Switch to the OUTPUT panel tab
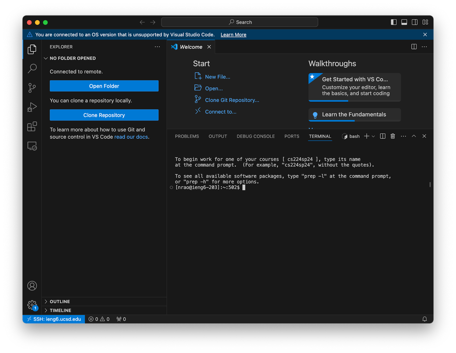The height and width of the screenshot is (353, 456). point(218,136)
